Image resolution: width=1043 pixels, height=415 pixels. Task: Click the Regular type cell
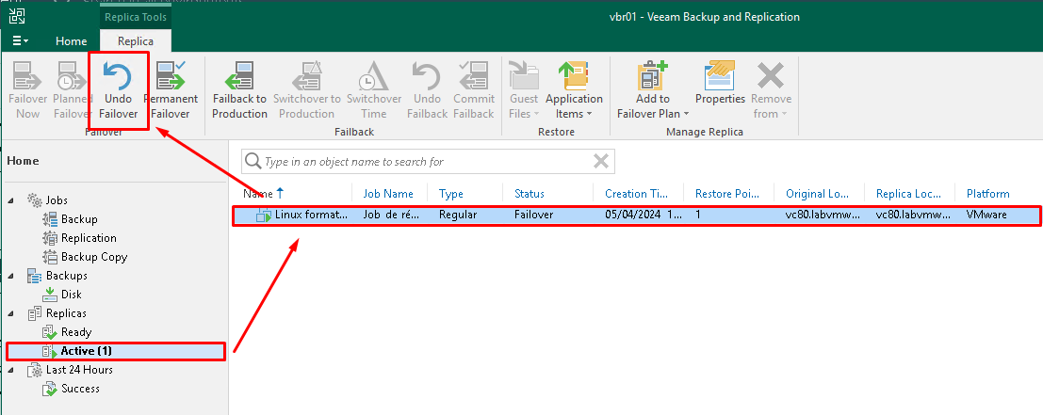(458, 215)
